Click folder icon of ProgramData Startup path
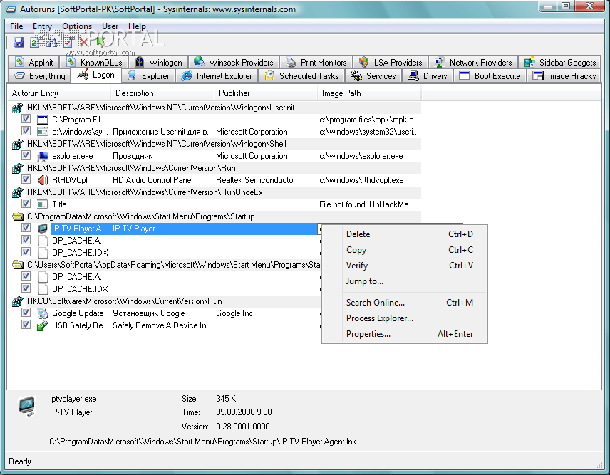610x475 pixels. click(x=18, y=216)
